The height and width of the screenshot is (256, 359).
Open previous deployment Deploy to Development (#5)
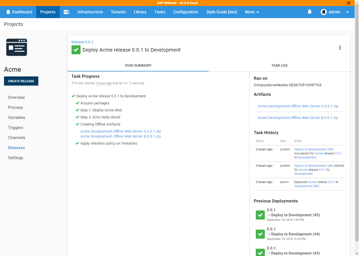coord(296,215)
